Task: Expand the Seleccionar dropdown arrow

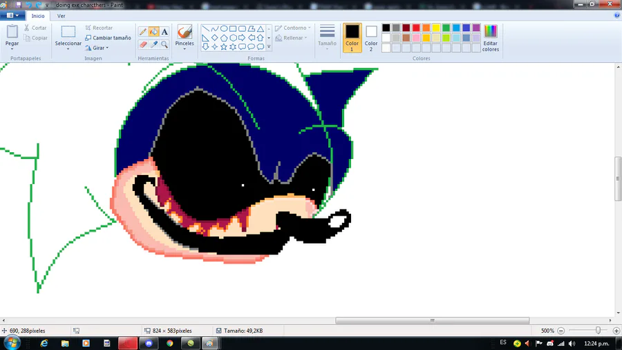Action: [x=68, y=49]
